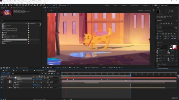Click the white fill color swatch
The height and width of the screenshot is (100, 179).
point(174,46)
